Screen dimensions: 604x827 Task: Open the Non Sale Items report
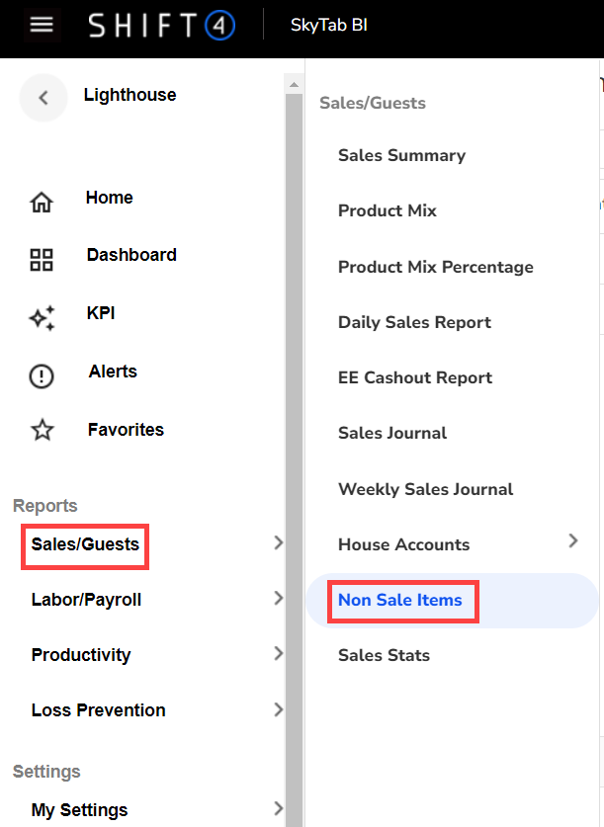click(400, 600)
